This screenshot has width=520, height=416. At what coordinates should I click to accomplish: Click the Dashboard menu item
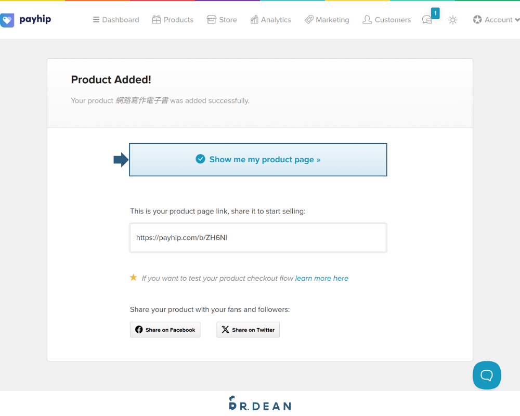tap(116, 20)
